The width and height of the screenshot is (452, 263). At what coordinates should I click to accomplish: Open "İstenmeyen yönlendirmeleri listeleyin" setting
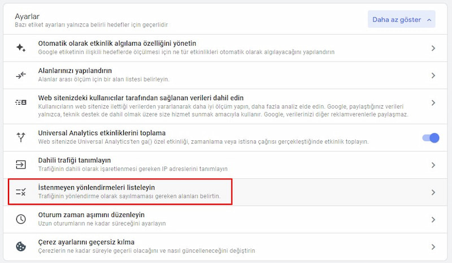[x=97, y=187]
